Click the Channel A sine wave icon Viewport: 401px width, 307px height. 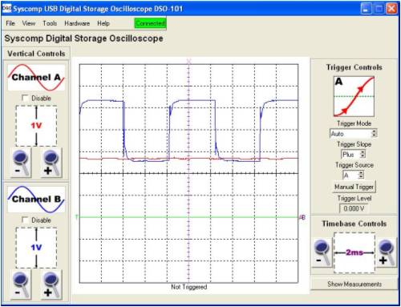[x=36, y=78]
